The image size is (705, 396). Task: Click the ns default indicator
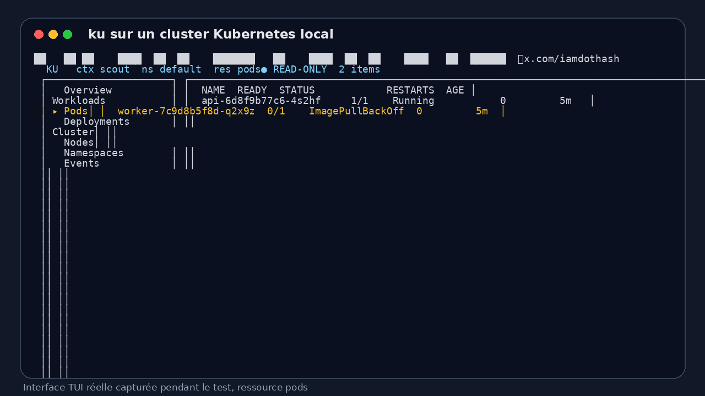[171, 69]
